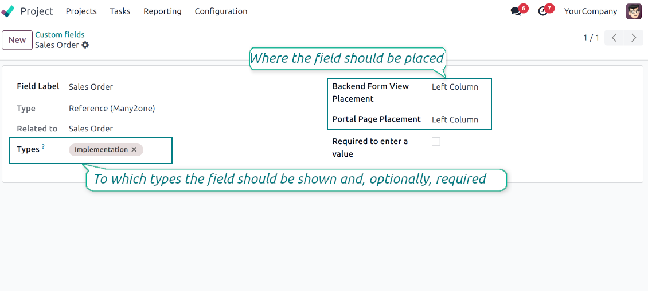Click the Project app logo icon
648x291 pixels.
tap(8, 11)
